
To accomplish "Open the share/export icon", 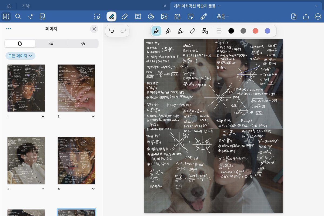I will click(x=306, y=16).
